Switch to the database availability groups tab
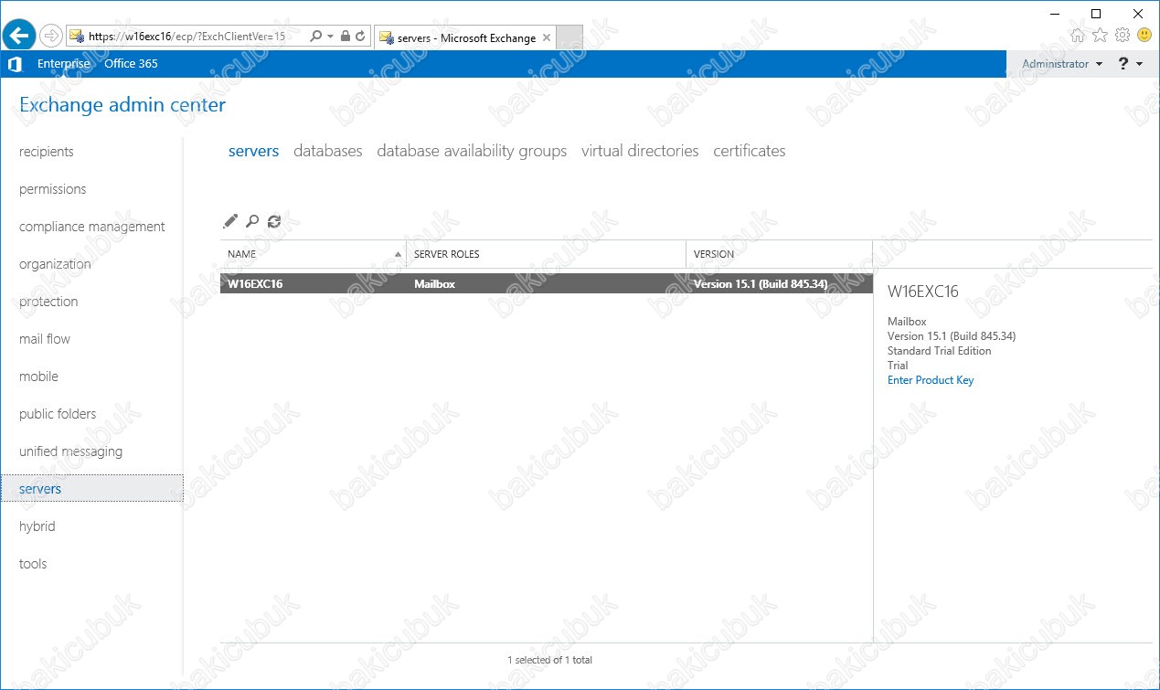This screenshot has height=690, width=1160. coord(472,151)
